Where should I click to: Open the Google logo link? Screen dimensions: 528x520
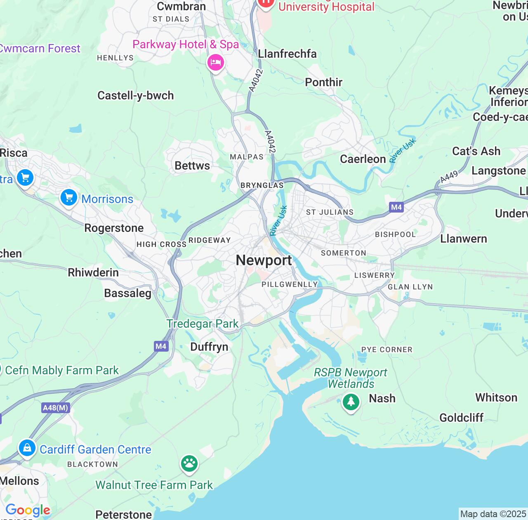pyautogui.click(x=28, y=511)
